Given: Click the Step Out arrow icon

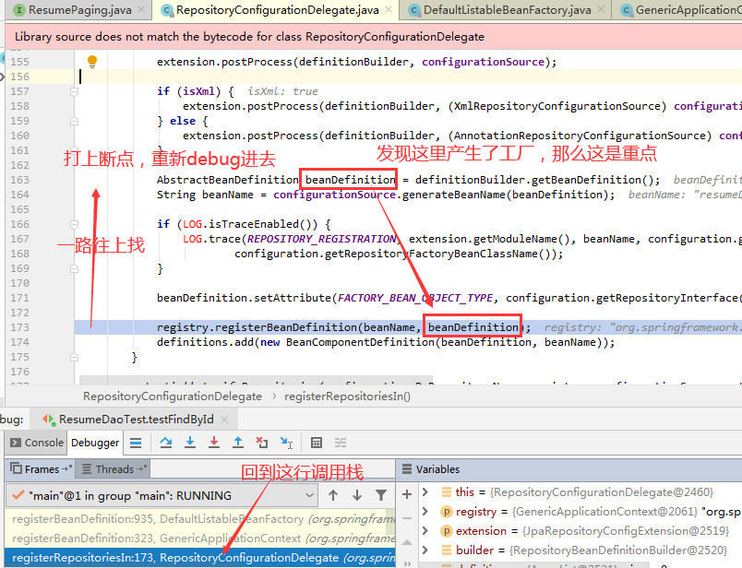Looking at the screenshot, I should (238, 443).
